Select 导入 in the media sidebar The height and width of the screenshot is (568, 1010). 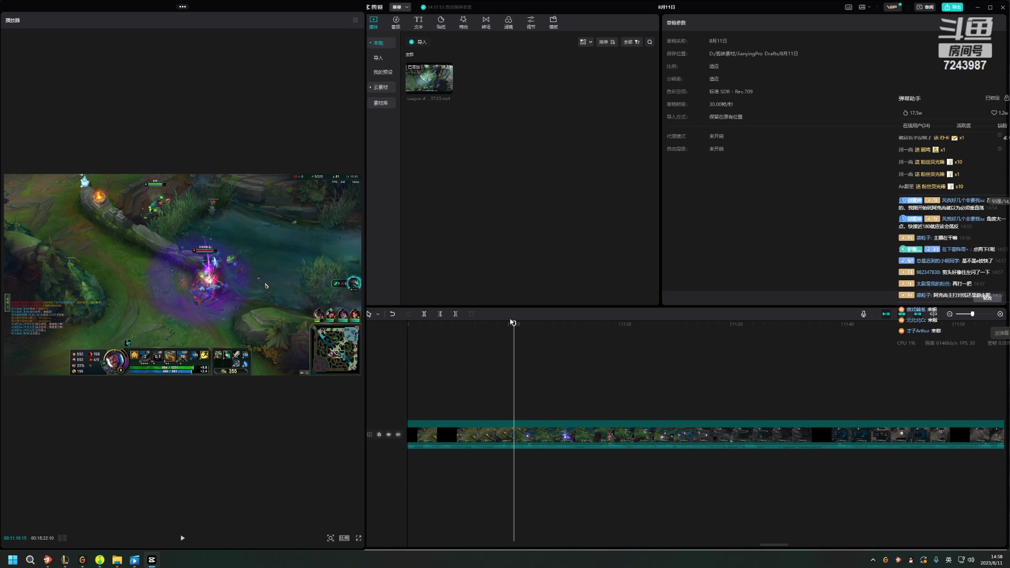378,58
